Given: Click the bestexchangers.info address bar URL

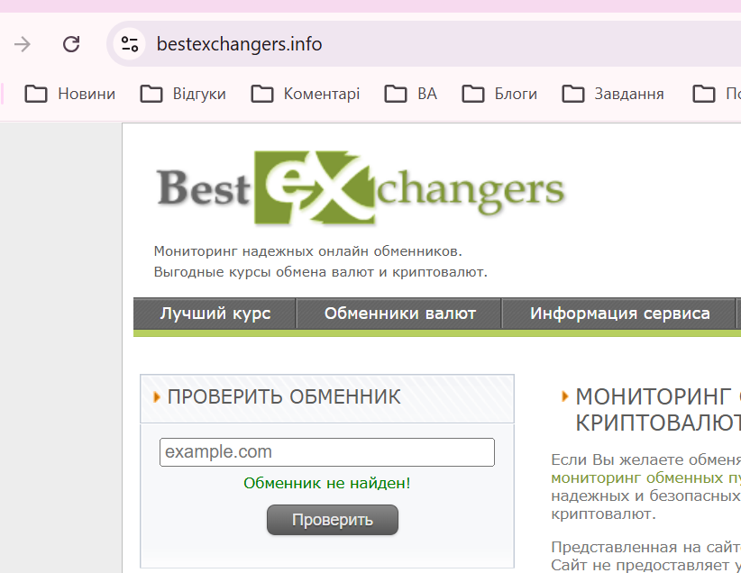Looking at the screenshot, I should (x=239, y=44).
